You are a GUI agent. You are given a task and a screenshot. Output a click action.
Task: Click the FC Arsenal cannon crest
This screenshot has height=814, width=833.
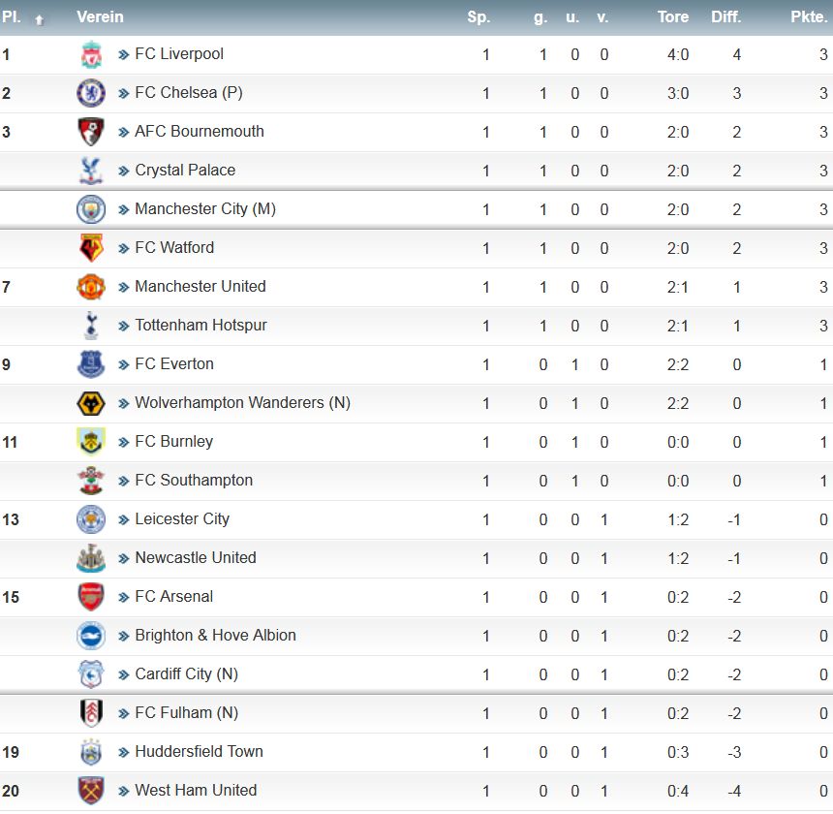click(91, 597)
